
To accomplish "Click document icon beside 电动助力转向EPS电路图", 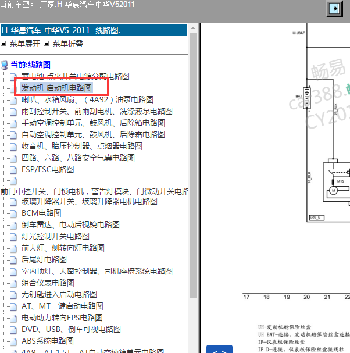I will [13, 318].
